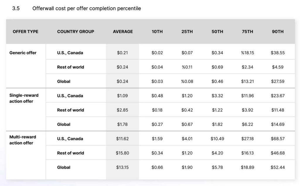Select the $11.62 average cell
This screenshot has width=300, height=186.
(122, 139)
